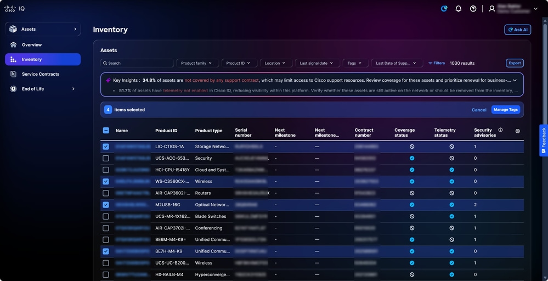Click the Ask AI button
The image size is (548, 281).
[518, 30]
